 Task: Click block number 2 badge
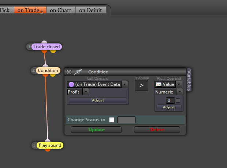tap(33, 70)
